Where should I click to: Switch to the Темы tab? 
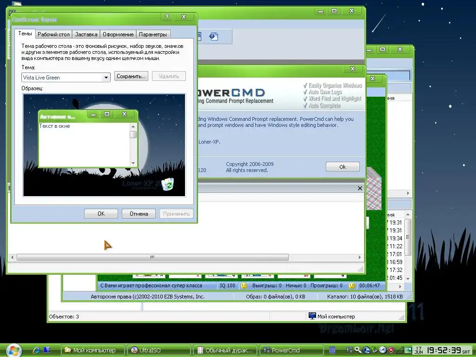tap(25, 33)
